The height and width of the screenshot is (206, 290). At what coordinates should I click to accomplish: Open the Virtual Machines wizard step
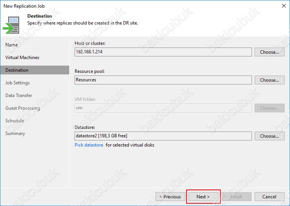click(22, 58)
